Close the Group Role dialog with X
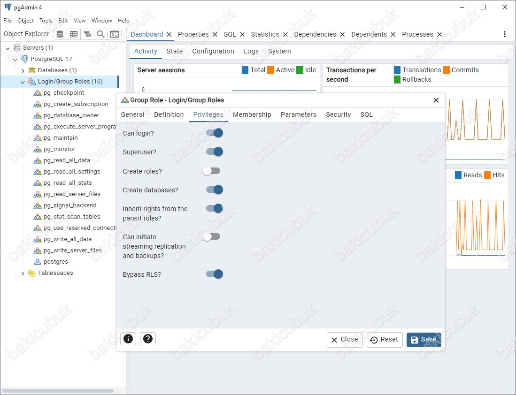The image size is (516, 395). click(x=436, y=100)
